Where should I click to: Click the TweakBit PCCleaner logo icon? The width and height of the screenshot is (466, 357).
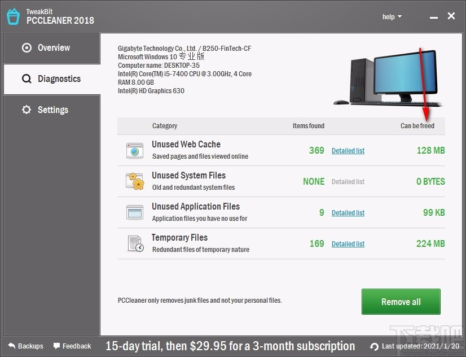13,16
